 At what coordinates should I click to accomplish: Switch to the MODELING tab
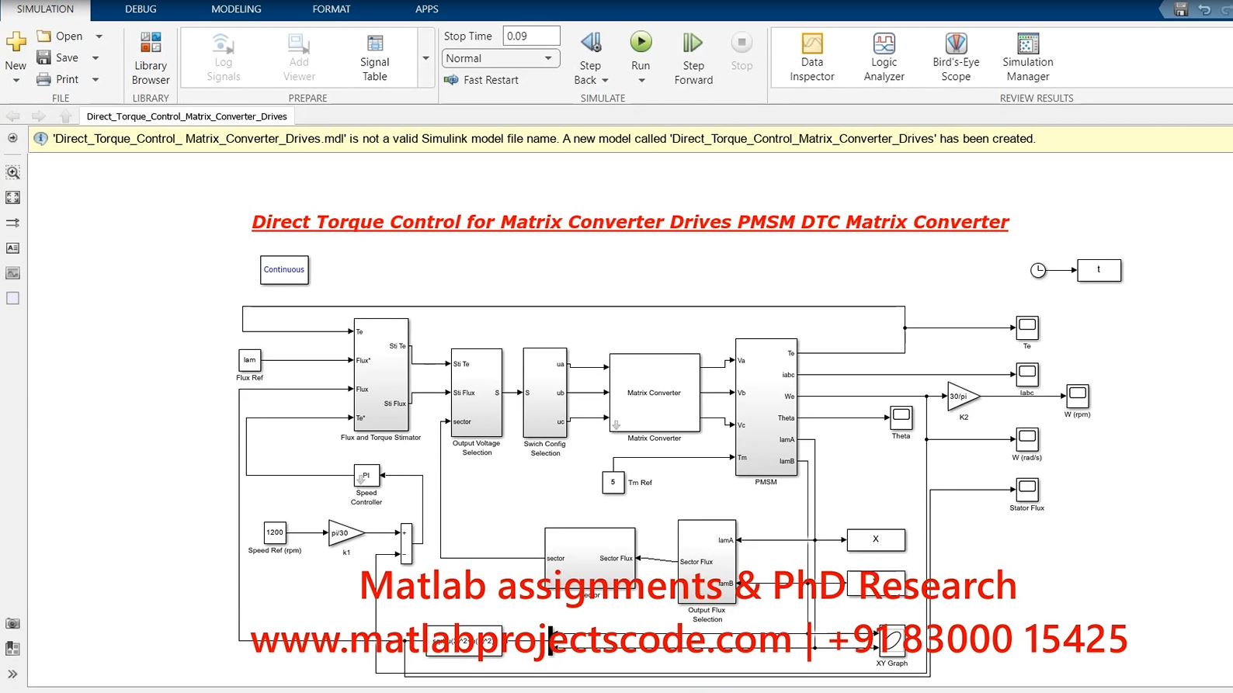(236, 9)
